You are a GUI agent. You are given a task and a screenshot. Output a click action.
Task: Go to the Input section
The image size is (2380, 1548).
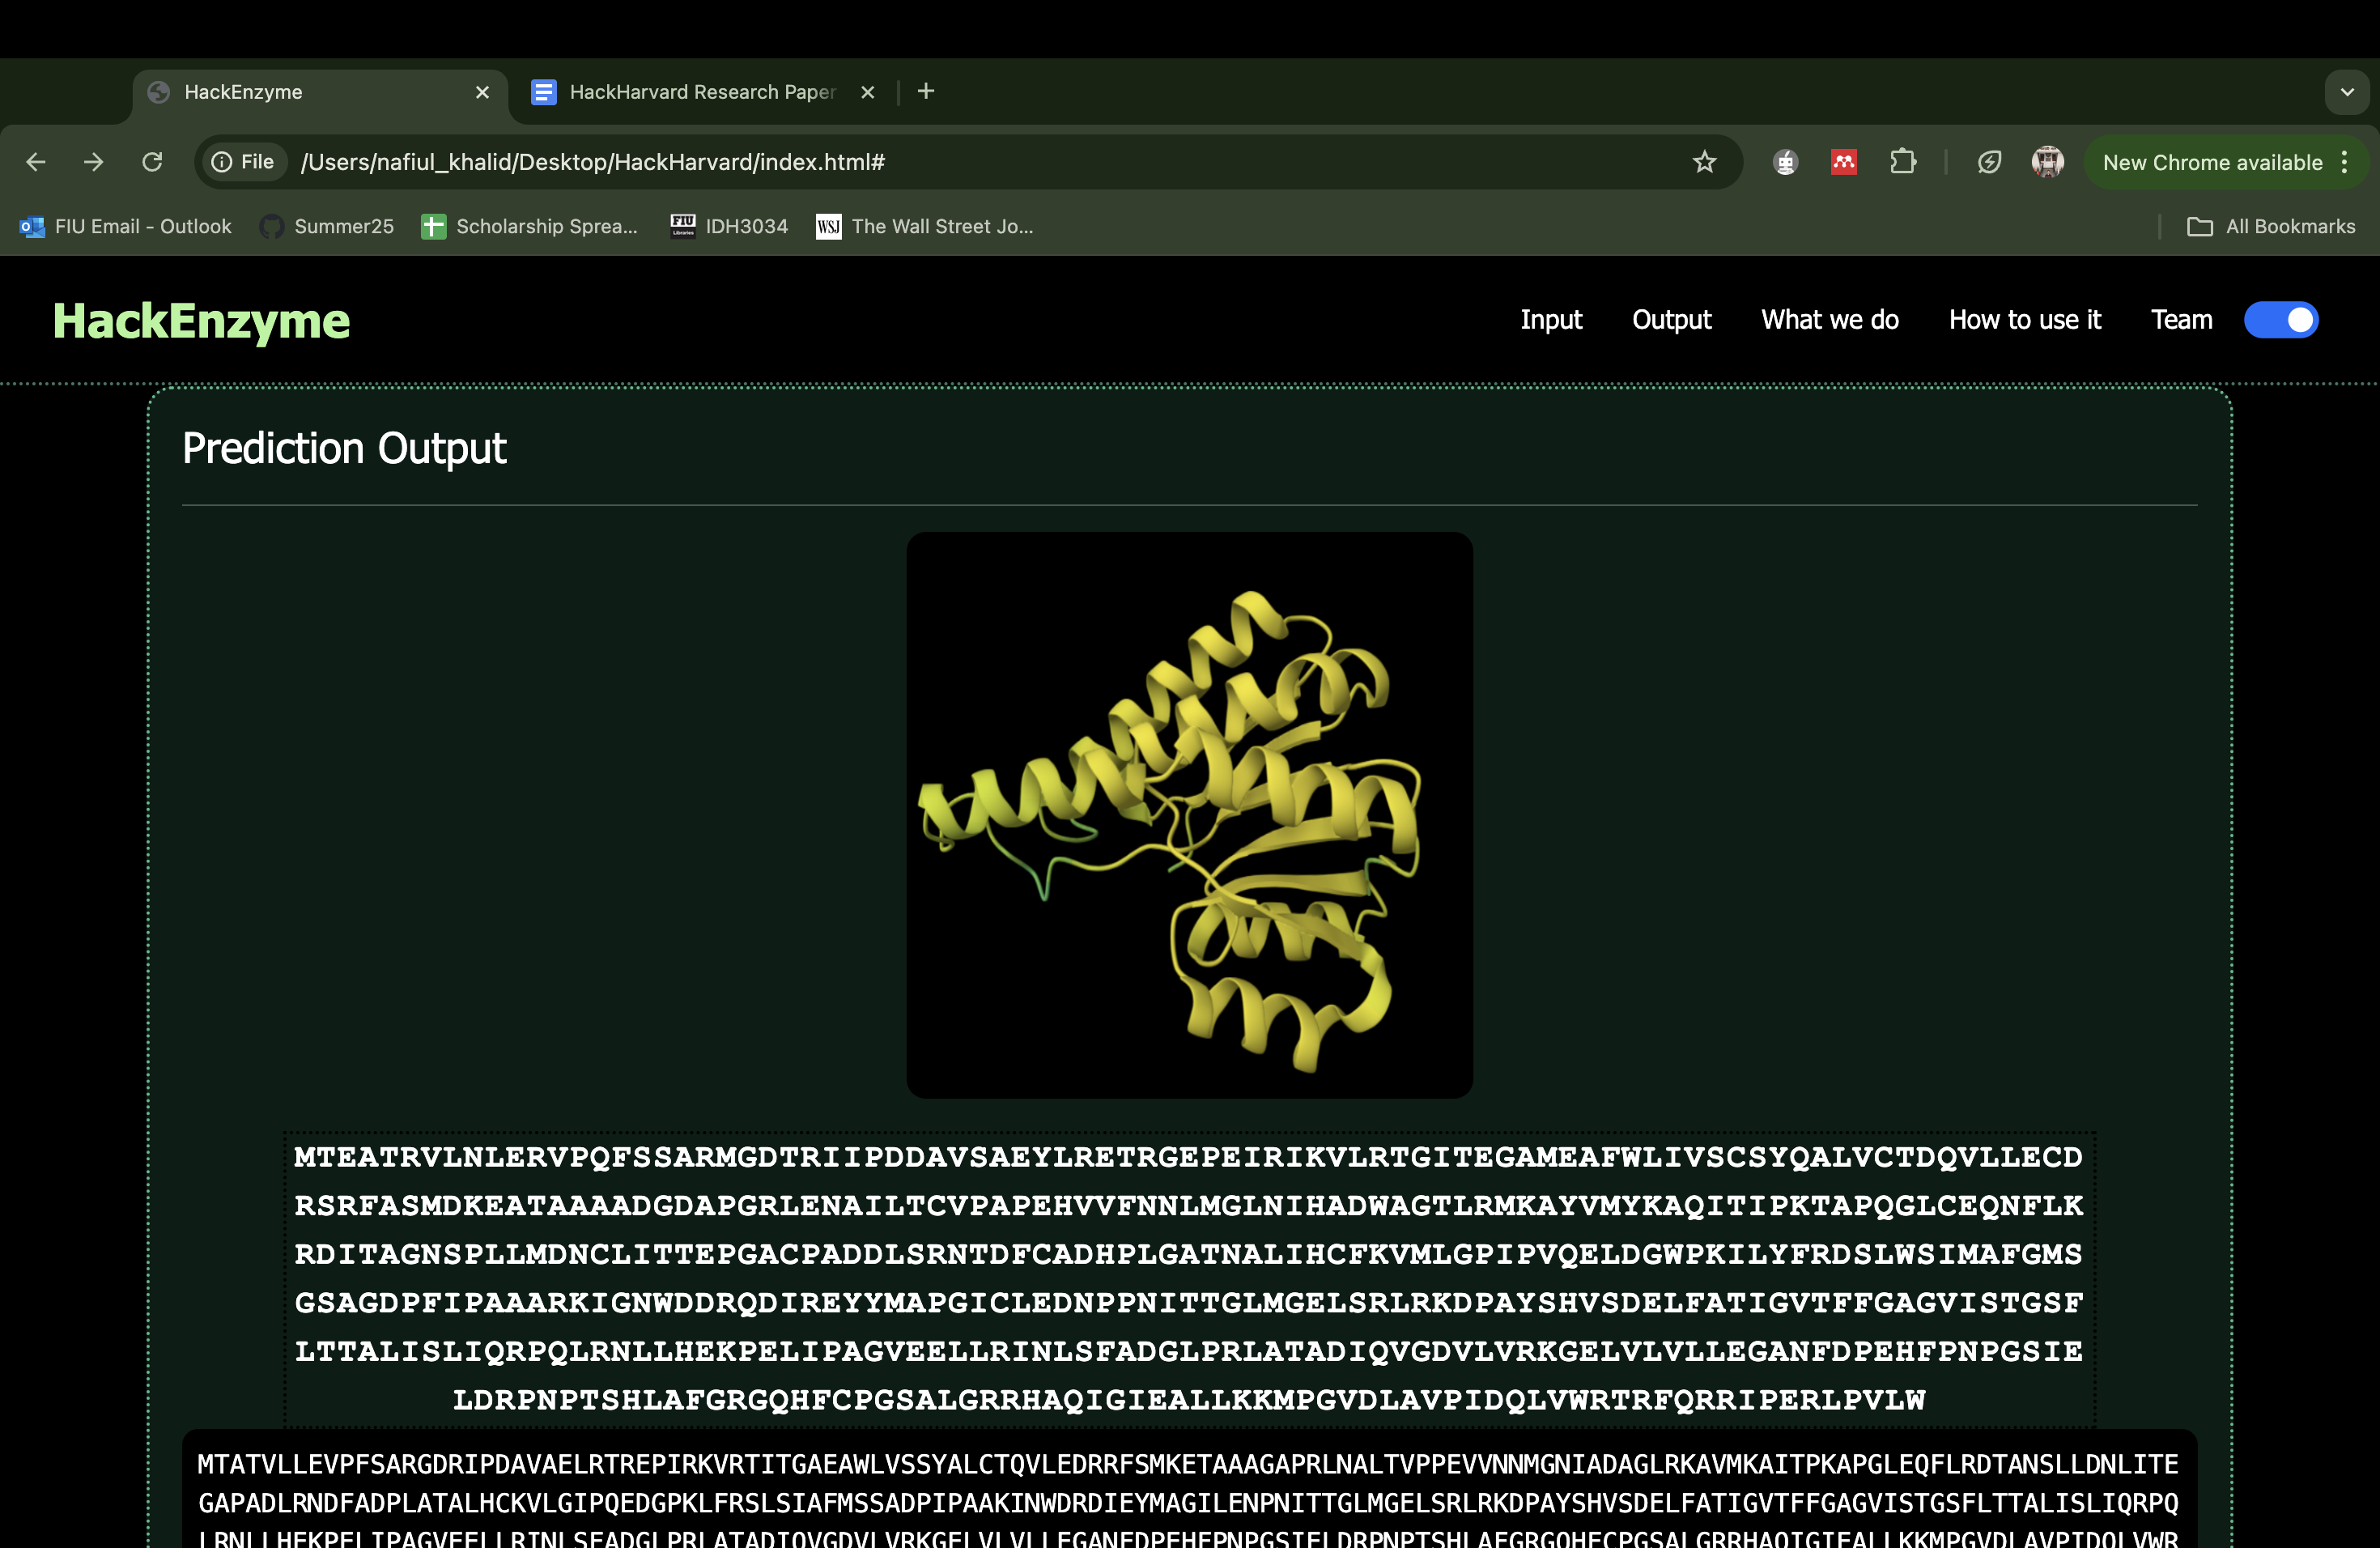tap(1550, 320)
